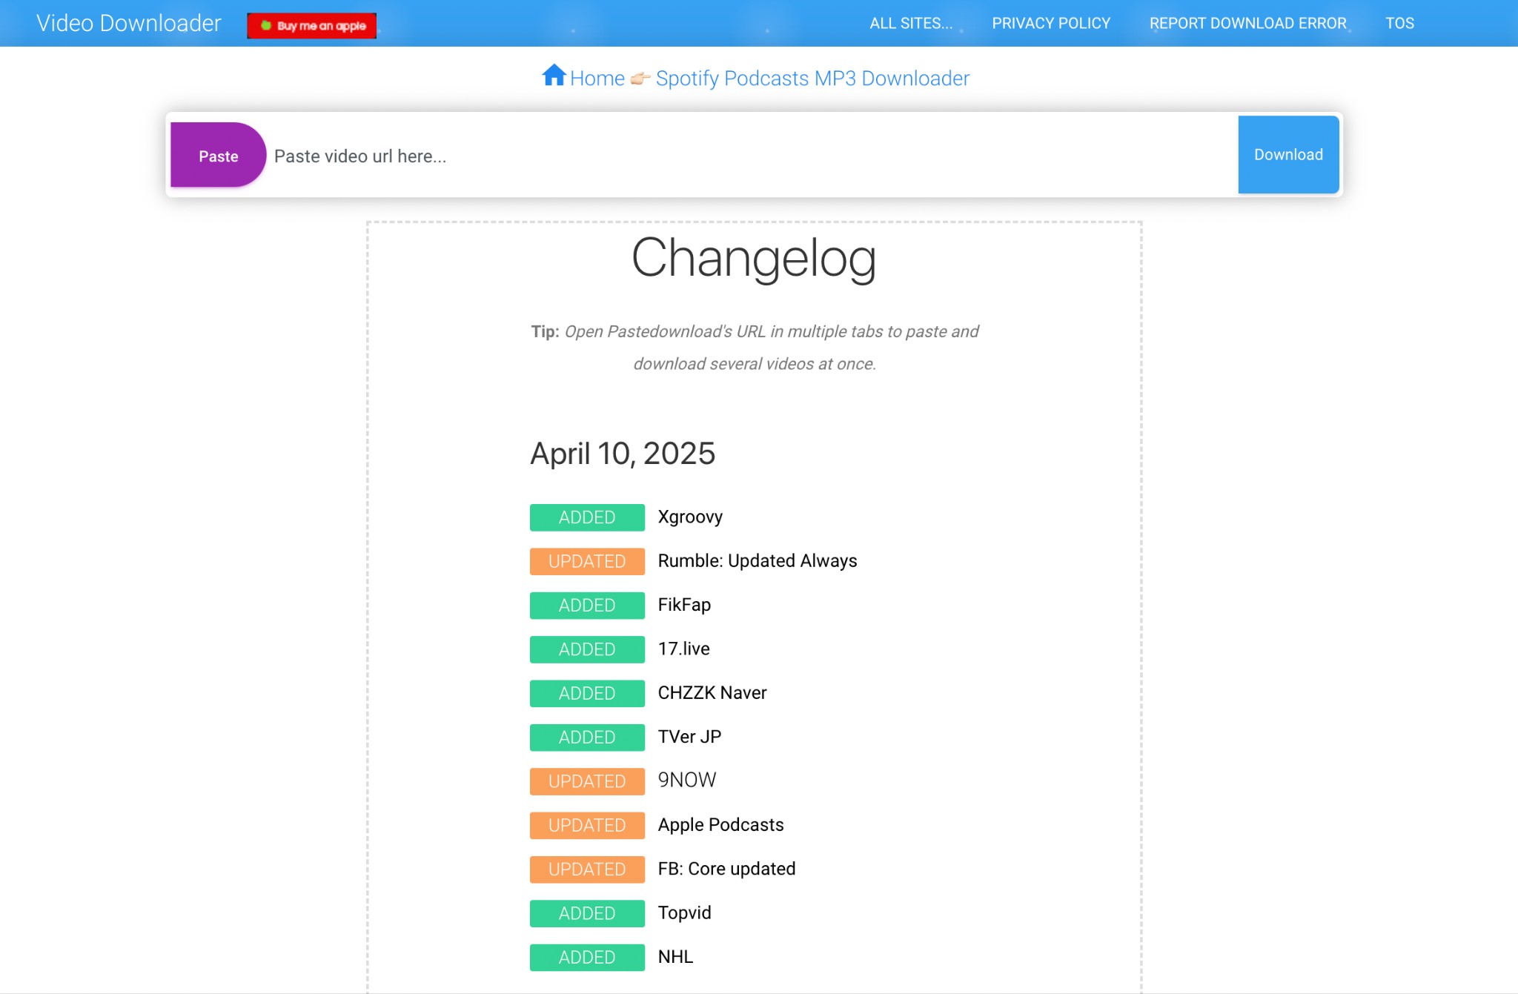Click the Buy me an apple badge
The width and height of the screenshot is (1518, 994).
click(x=312, y=25)
